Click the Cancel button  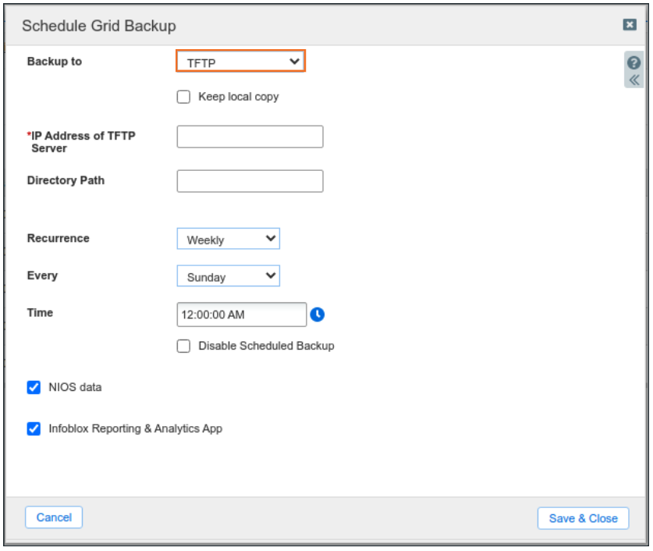click(53, 517)
